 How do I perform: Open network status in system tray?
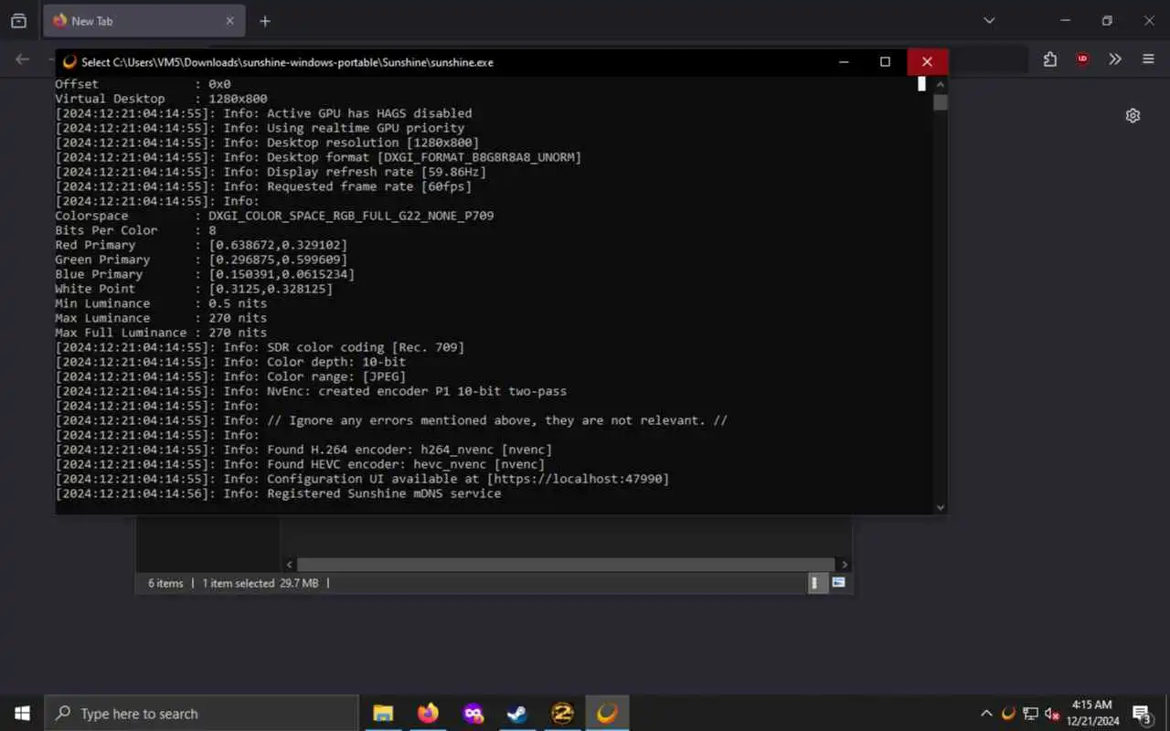1030,714
